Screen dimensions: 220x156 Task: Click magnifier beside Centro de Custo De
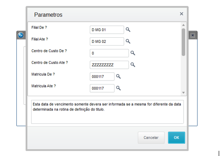tap(133, 53)
